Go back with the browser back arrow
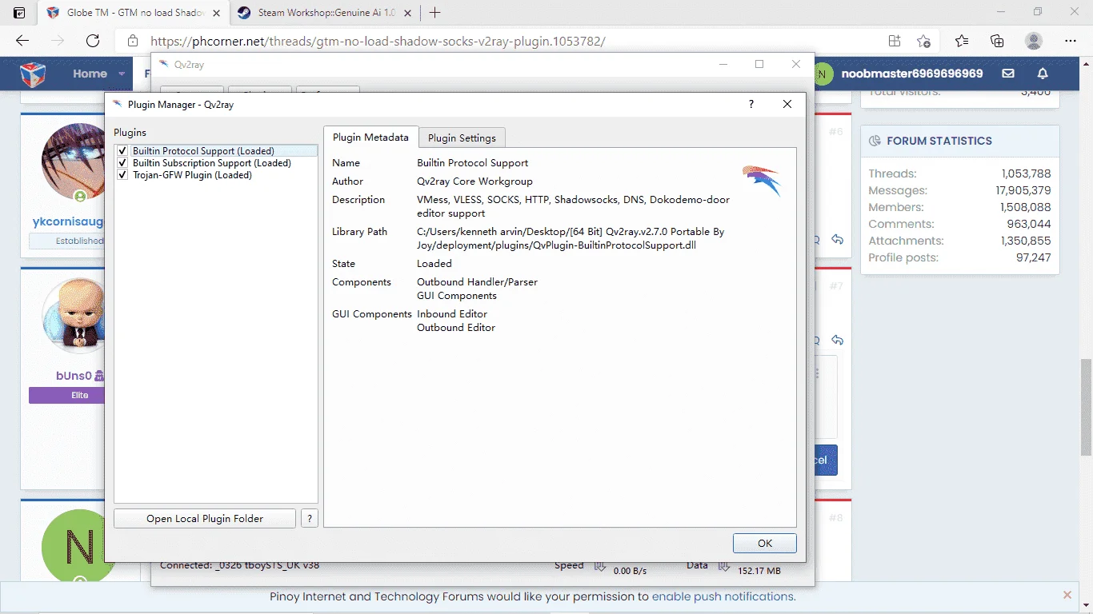 (22, 41)
